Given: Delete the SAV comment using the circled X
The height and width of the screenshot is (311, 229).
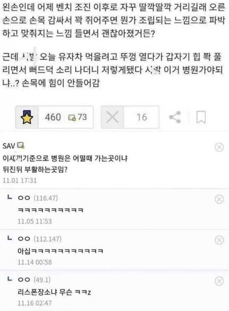Looking at the screenshot, I should click(219, 147).
